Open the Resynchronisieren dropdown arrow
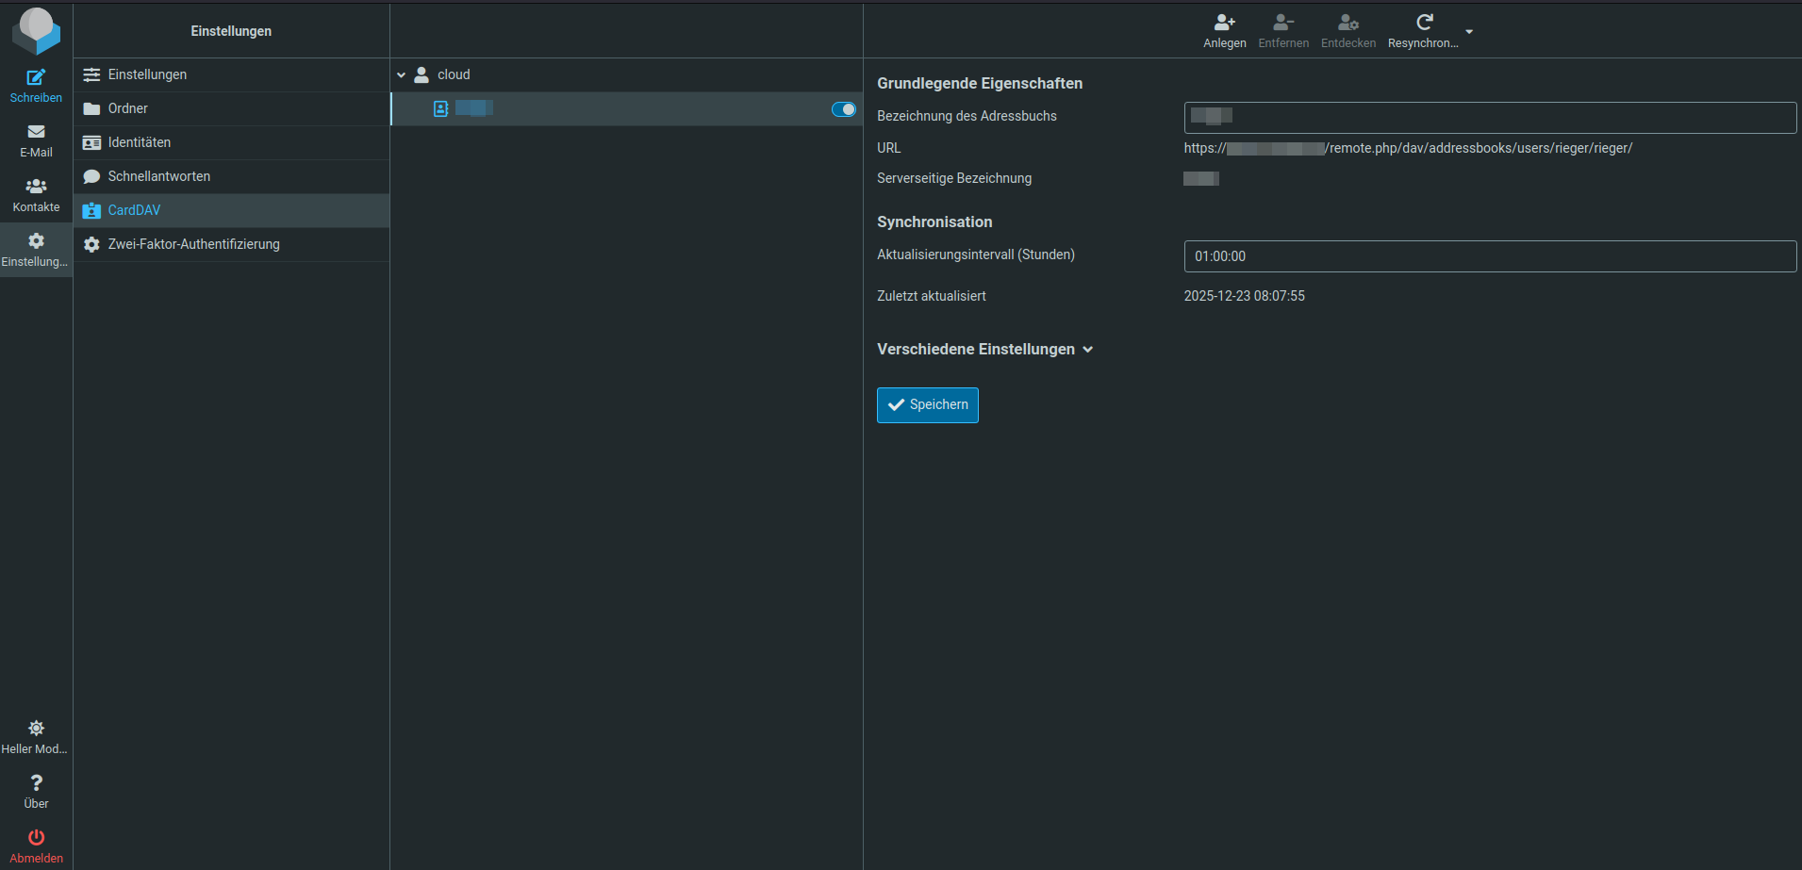 coord(1469,32)
